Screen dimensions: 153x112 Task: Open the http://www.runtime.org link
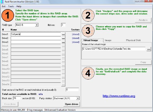119,96
